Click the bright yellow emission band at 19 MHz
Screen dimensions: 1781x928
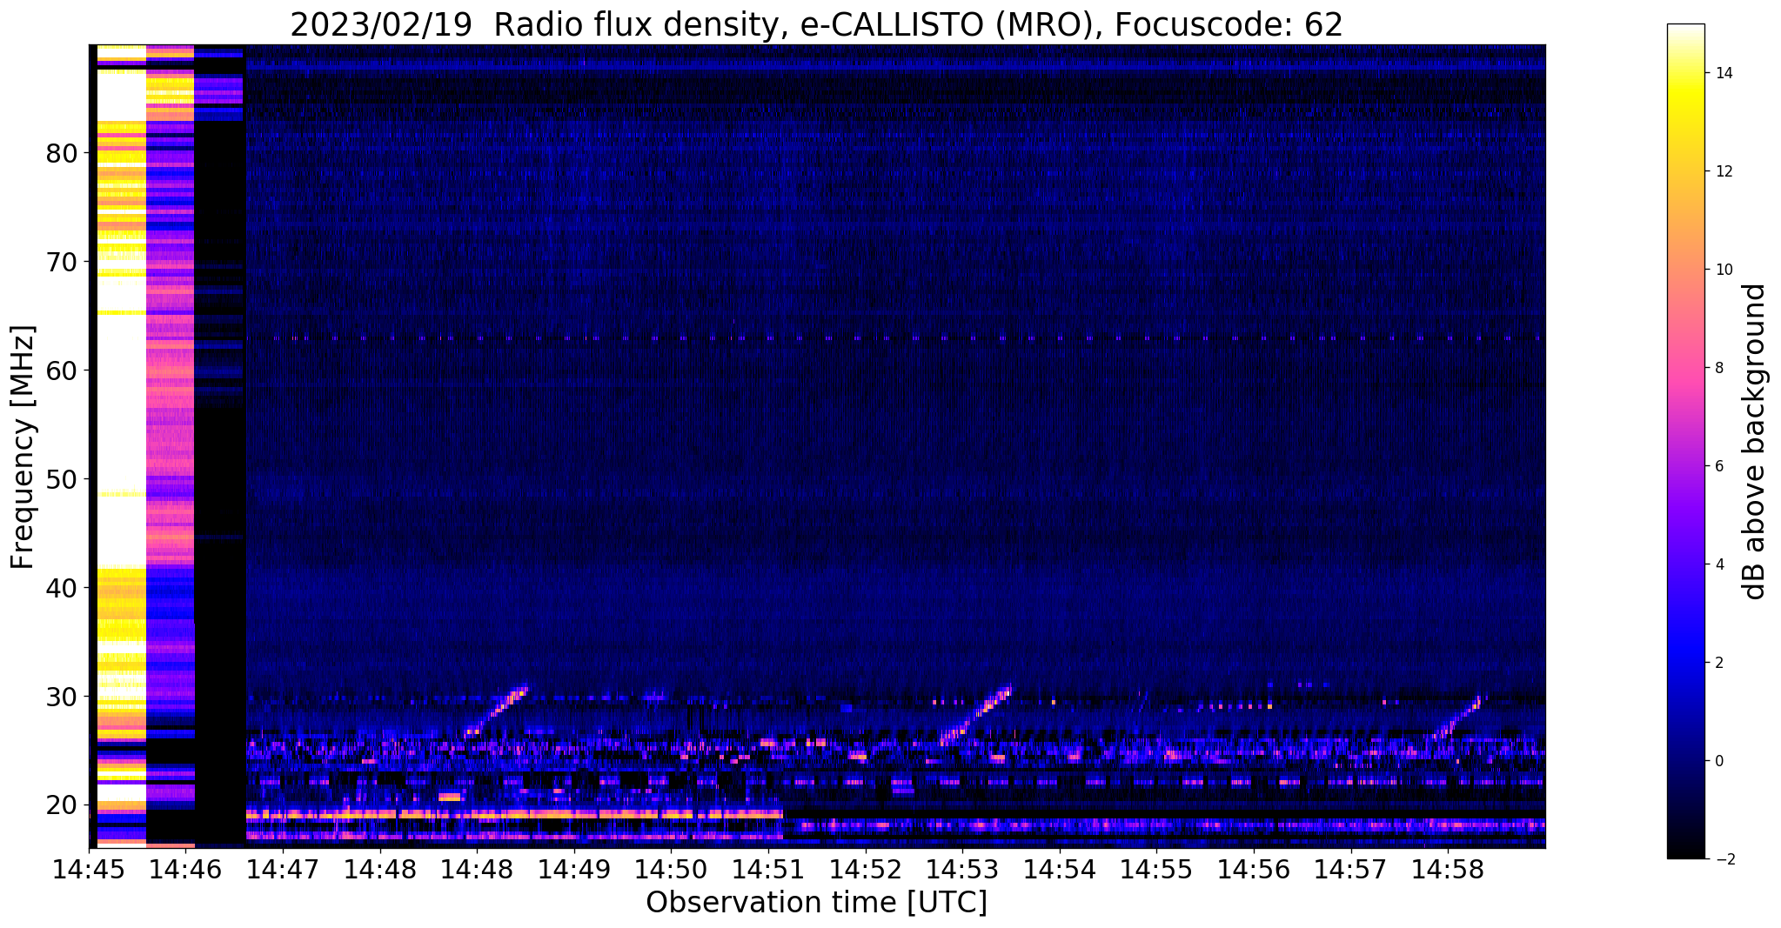514,814
